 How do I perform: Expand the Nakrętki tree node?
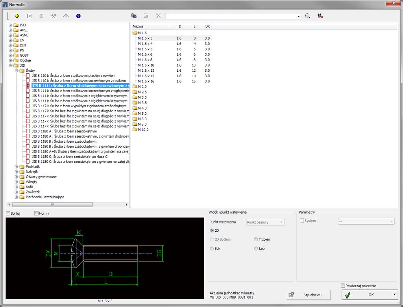coord(16,172)
